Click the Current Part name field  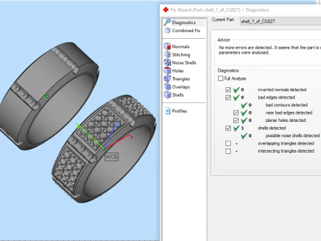point(280,21)
